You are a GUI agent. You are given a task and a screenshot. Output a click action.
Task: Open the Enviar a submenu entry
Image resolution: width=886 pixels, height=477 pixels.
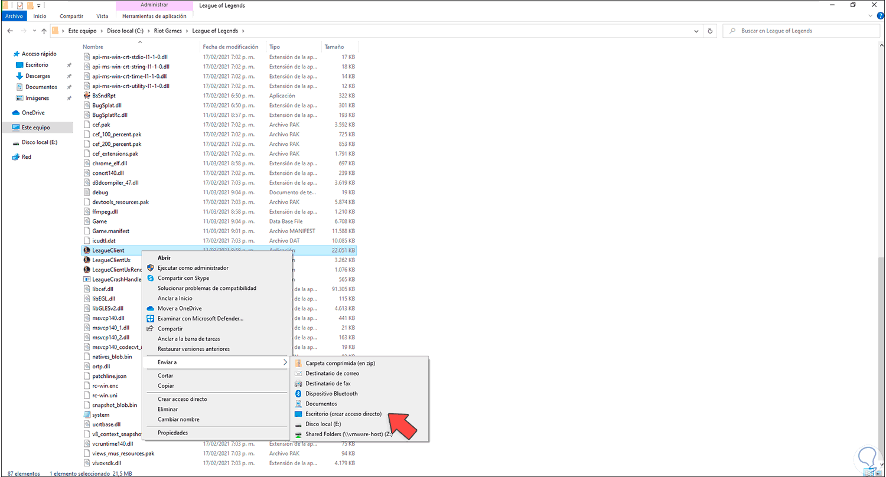[x=217, y=362]
